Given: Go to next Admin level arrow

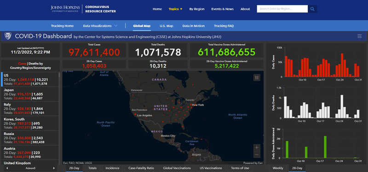Looking at the screenshot, I should [54, 168].
